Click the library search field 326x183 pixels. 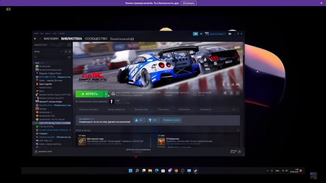coord(50,57)
